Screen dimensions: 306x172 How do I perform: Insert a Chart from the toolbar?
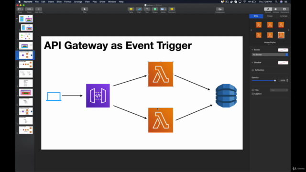139,9
